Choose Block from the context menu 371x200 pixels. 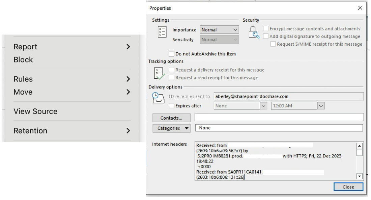pyautogui.click(x=72, y=60)
